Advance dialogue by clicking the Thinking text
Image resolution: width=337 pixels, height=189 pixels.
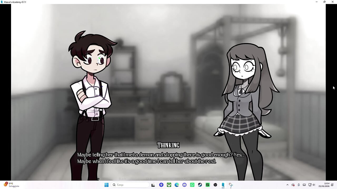[x=168, y=145]
